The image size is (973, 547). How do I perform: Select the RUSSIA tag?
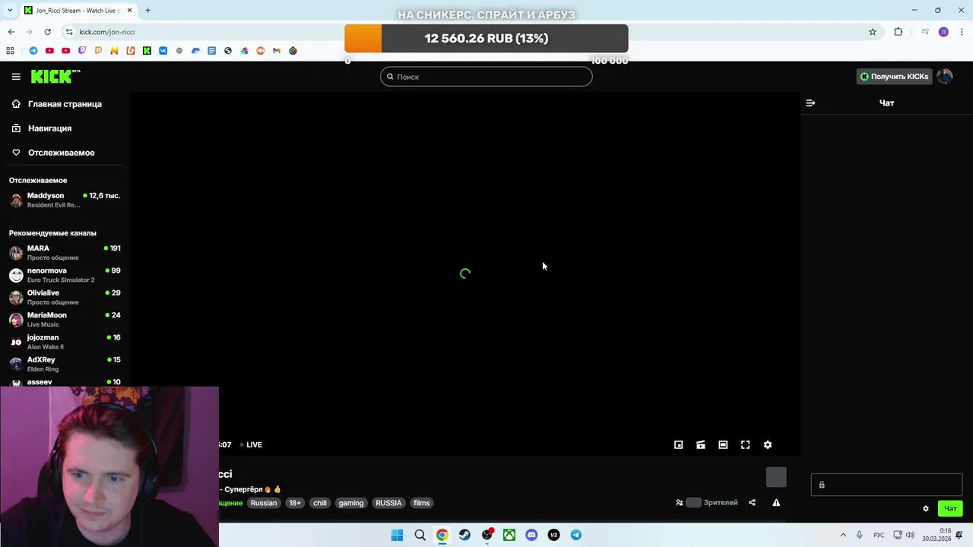[388, 503]
